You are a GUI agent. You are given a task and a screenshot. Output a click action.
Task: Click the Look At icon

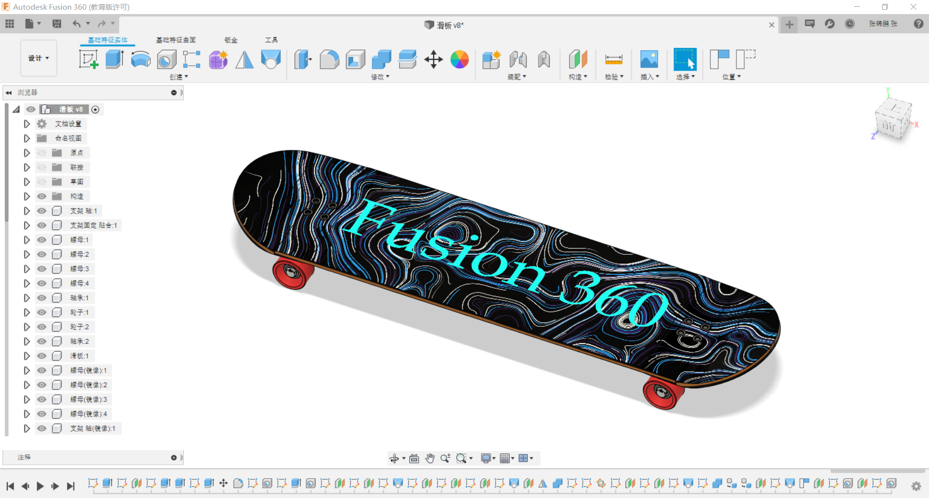click(414, 458)
